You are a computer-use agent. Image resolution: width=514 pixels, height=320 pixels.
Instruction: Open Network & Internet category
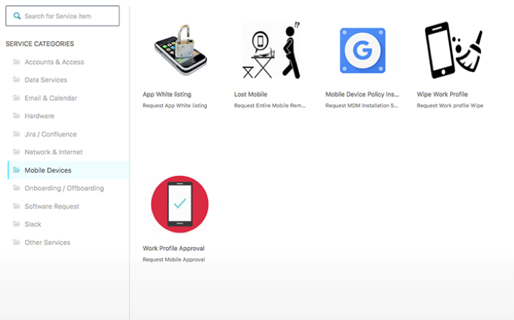pyautogui.click(x=54, y=152)
